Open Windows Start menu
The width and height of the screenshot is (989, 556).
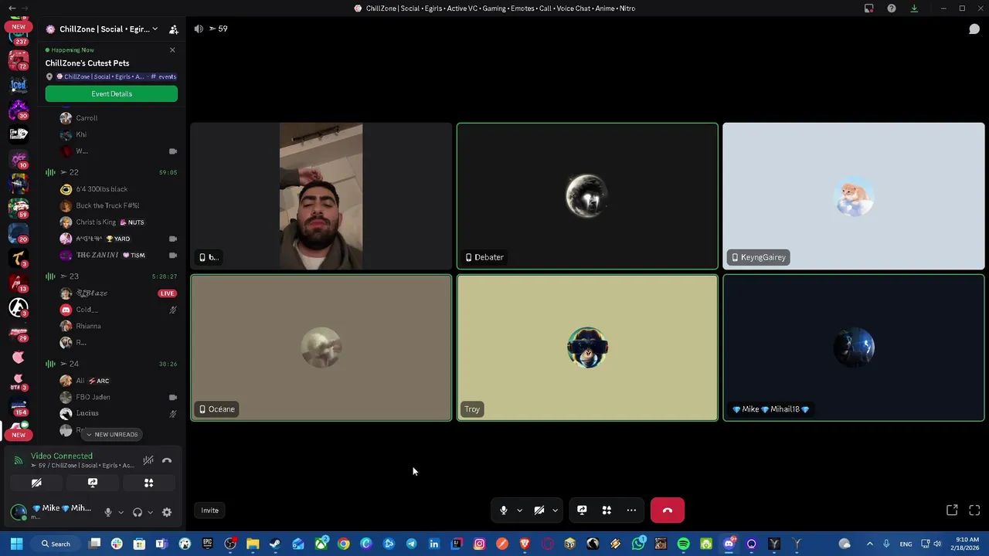point(16,544)
